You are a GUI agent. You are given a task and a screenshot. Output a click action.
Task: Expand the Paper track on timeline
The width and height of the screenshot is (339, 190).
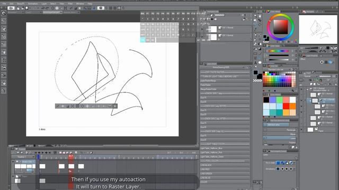point(13,176)
